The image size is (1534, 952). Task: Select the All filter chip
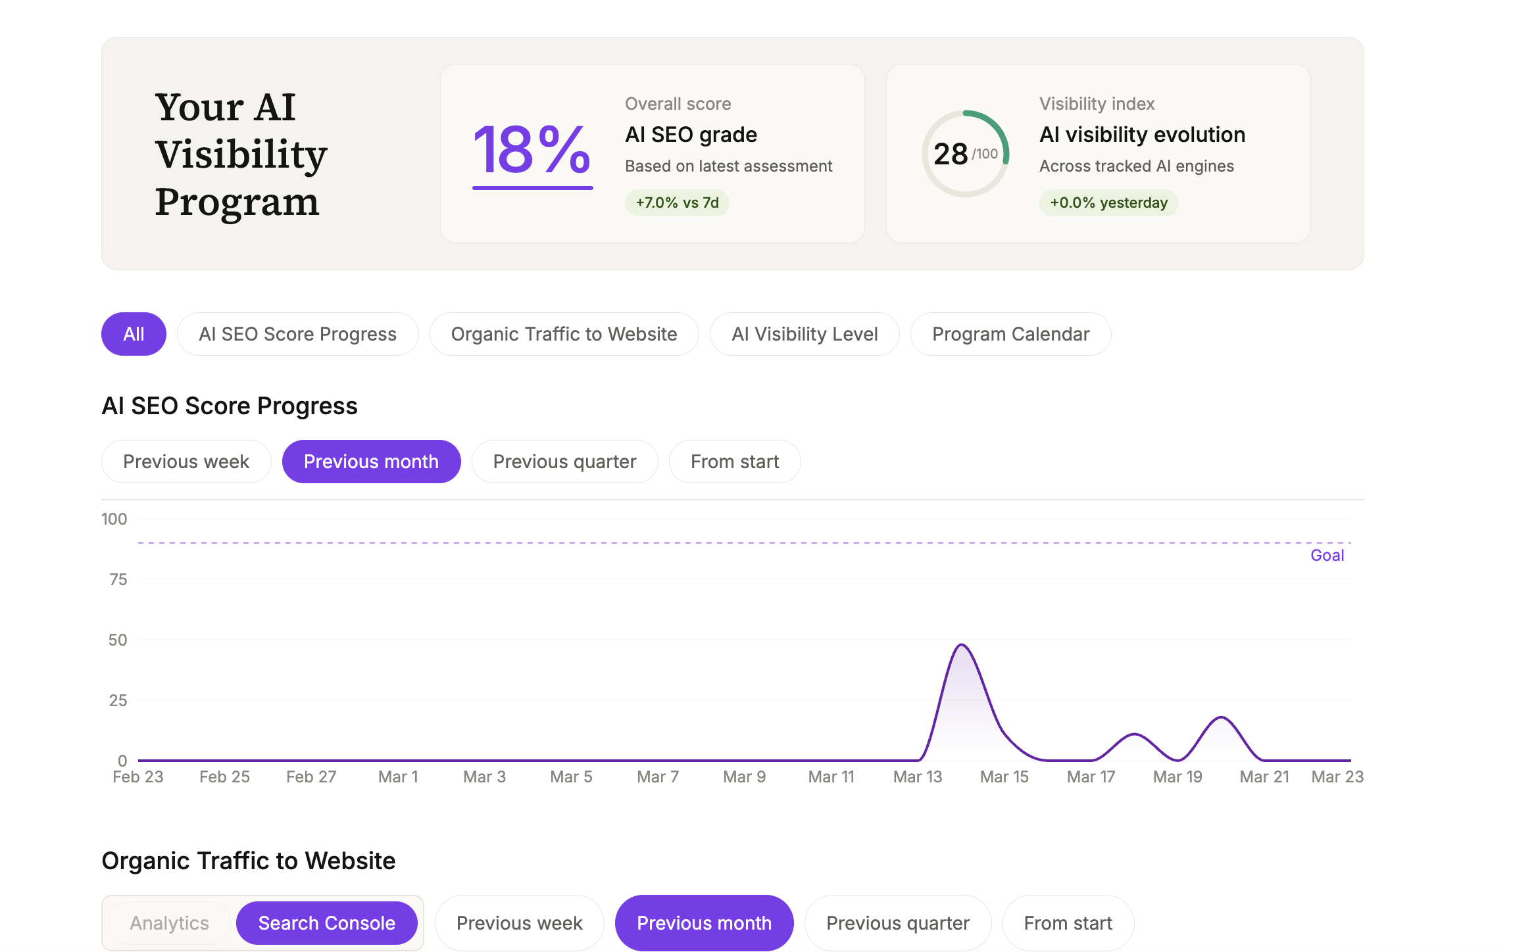coord(134,334)
